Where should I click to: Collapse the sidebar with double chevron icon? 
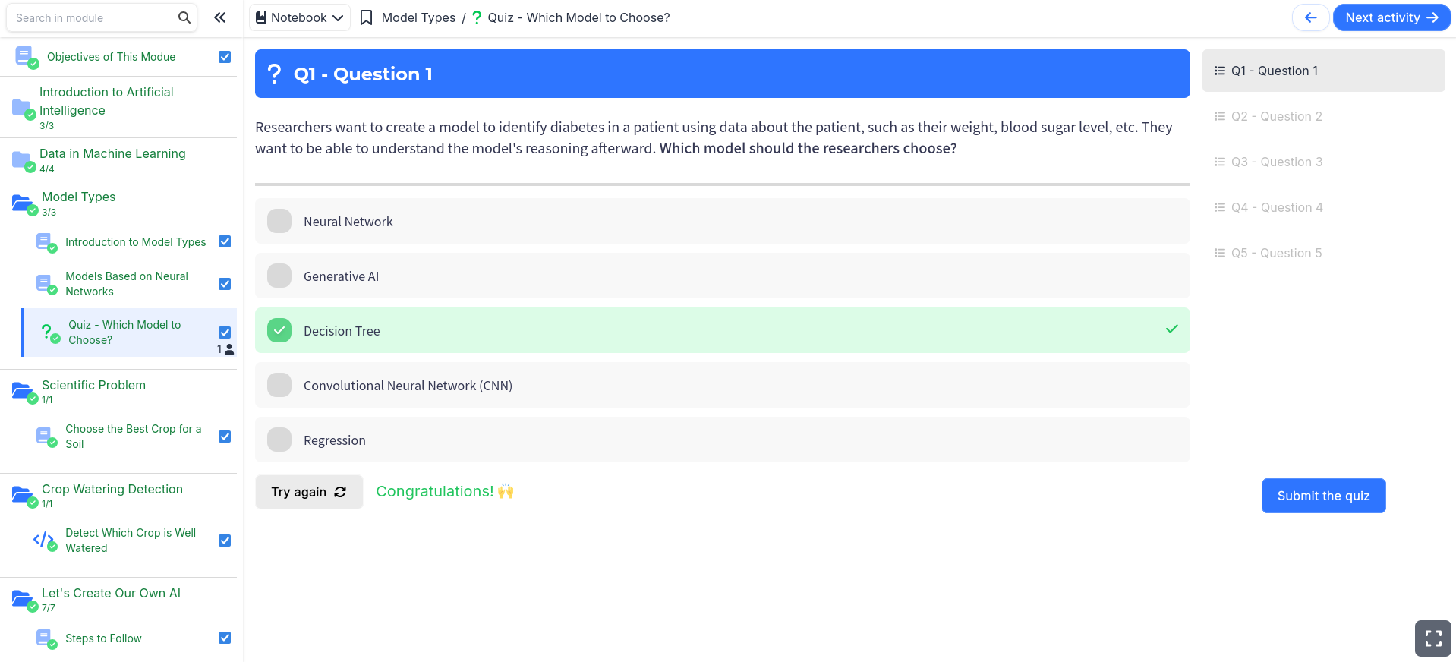click(x=220, y=17)
